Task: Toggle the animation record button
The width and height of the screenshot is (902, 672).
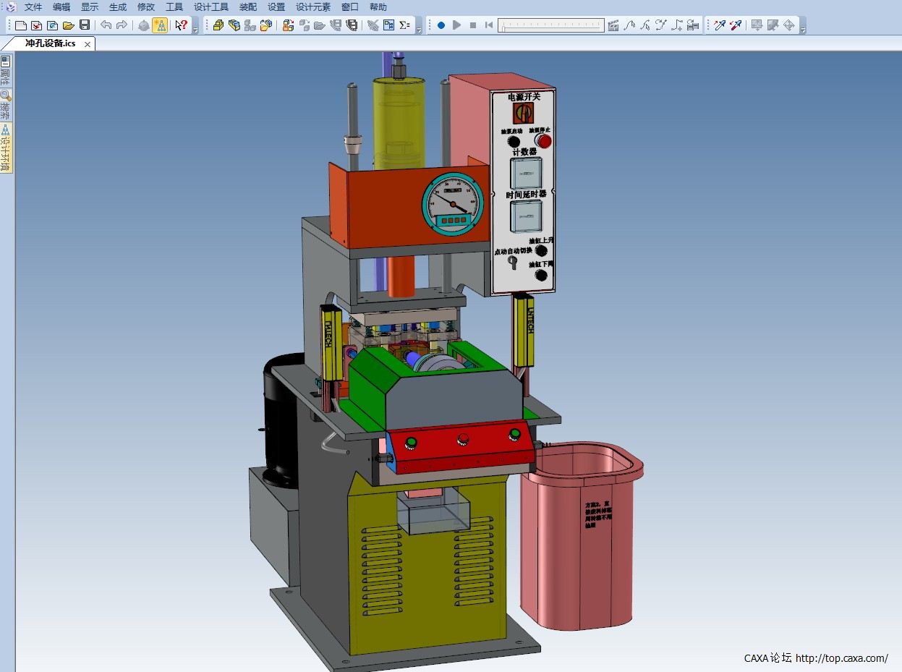Action: tap(441, 25)
